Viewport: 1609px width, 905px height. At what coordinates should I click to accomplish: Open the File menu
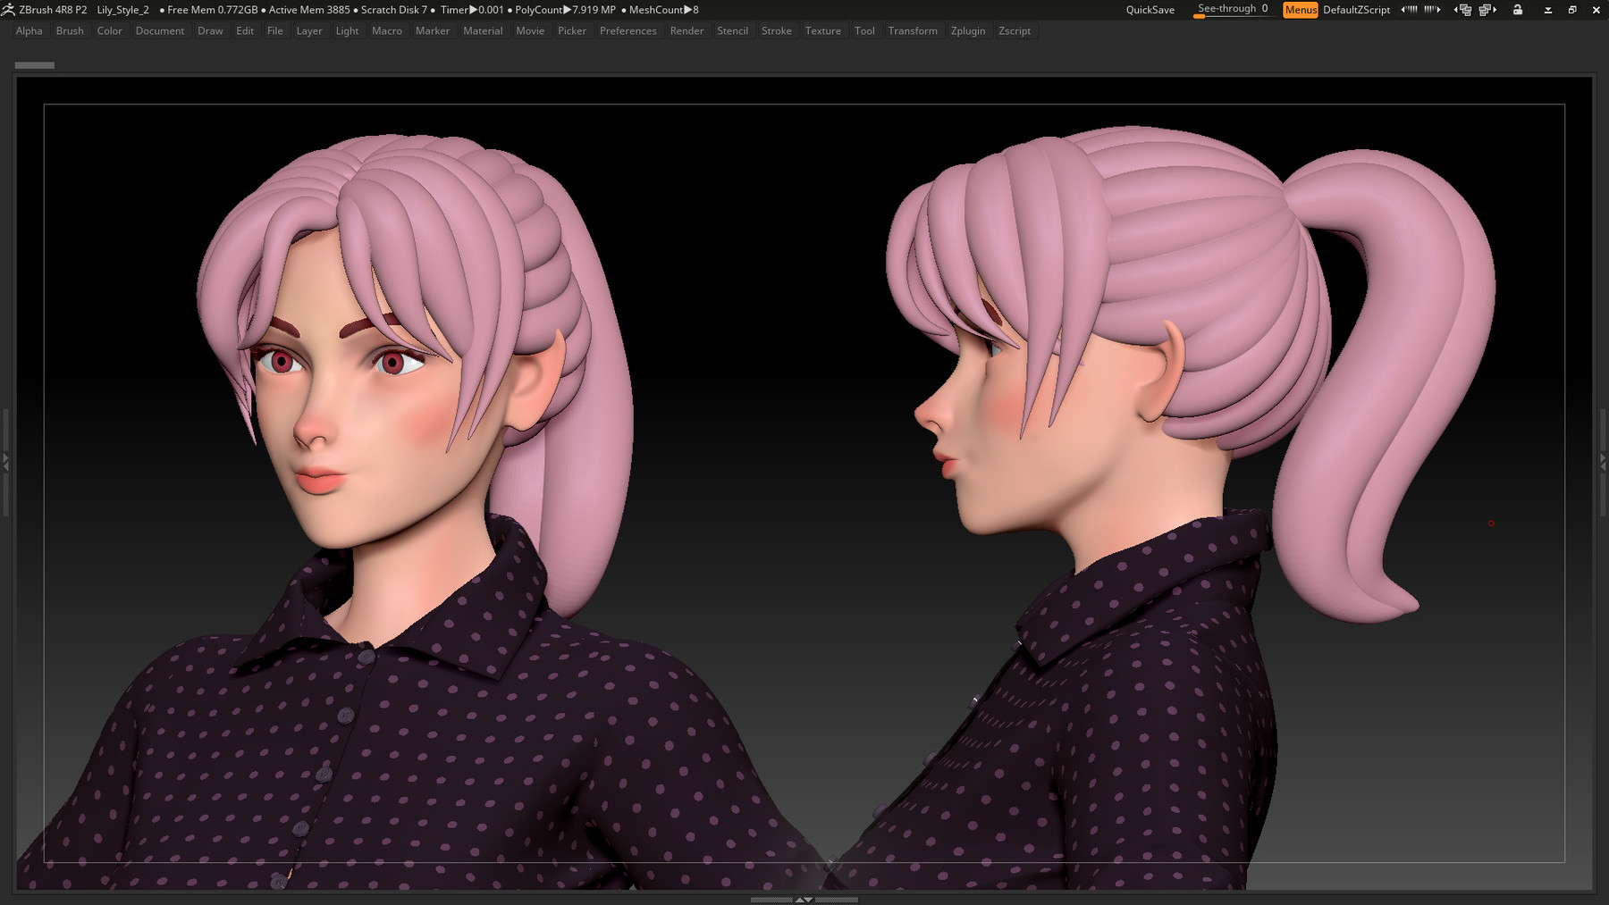[275, 31]
